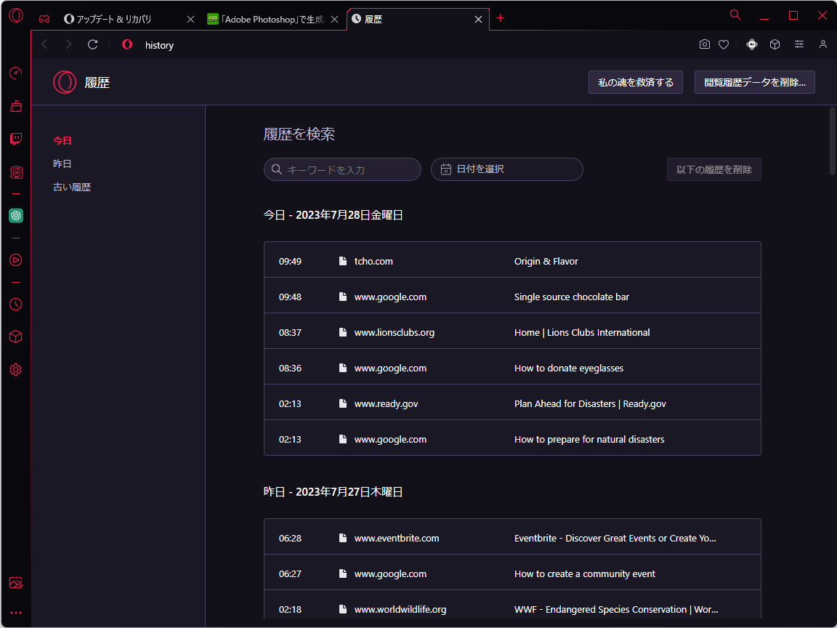Click the page vertical scrollbar
The height and width of the screenshot is (628, 837).
pyautogui.click(x=833, y=141)
